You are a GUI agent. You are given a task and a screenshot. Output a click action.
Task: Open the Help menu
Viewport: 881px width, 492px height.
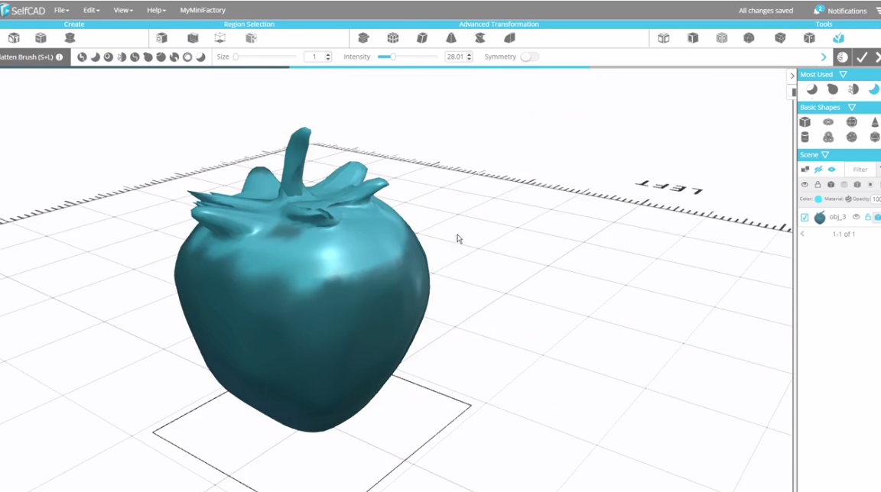[x=156, y=10]
